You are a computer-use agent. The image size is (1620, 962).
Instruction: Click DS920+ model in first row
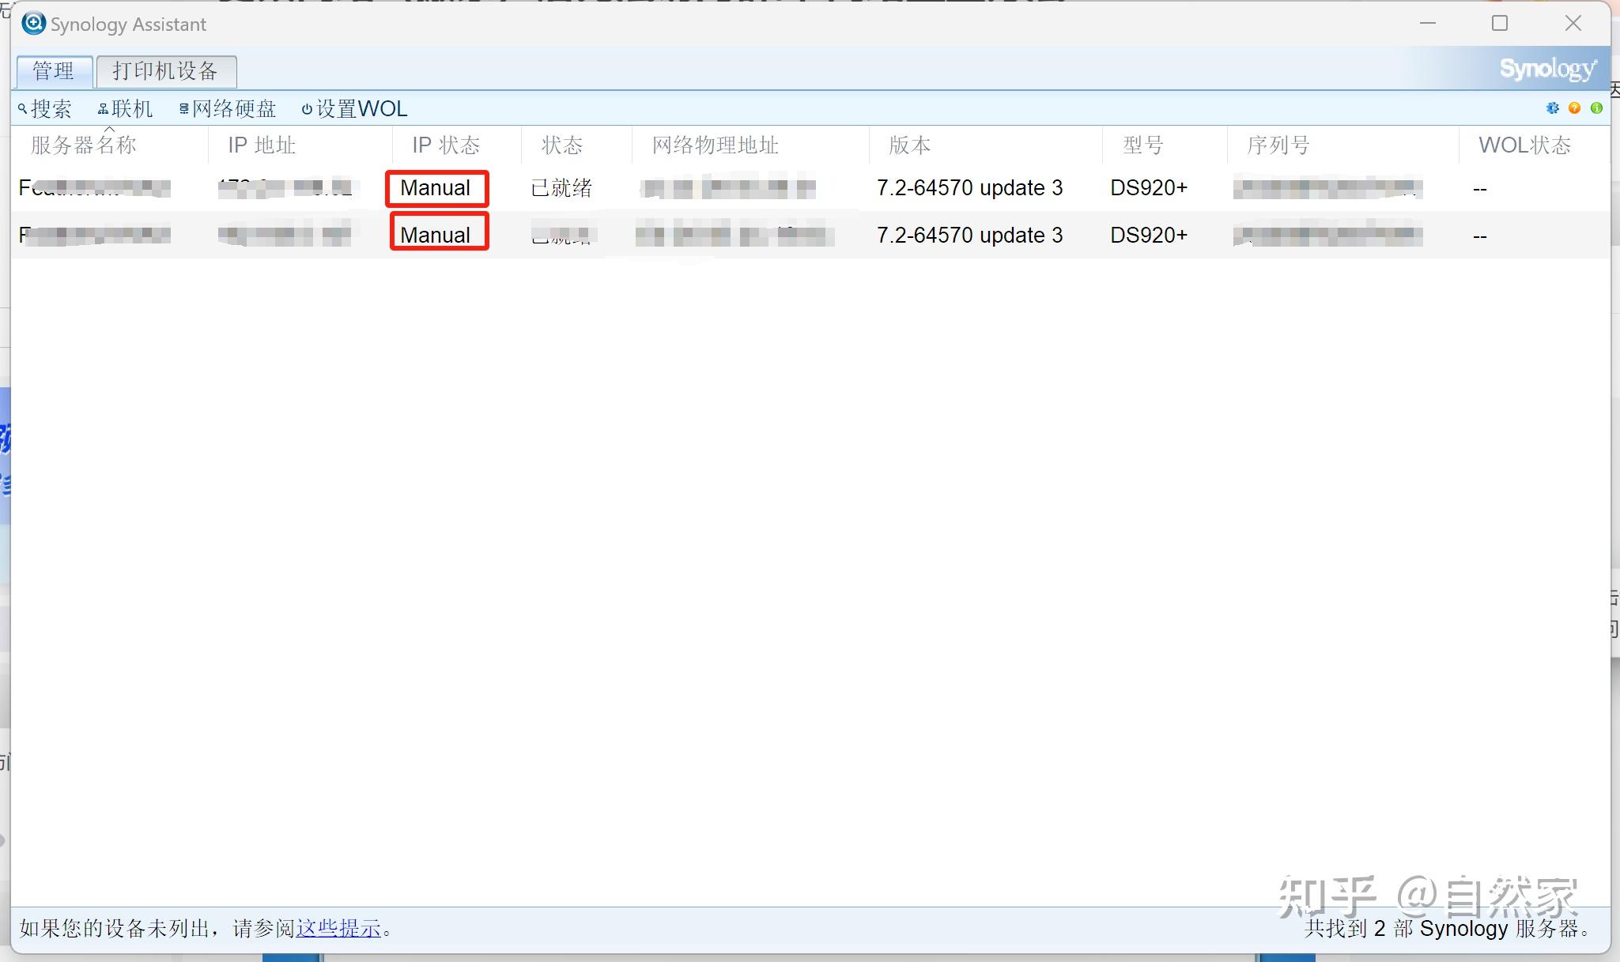(1149, 188)
